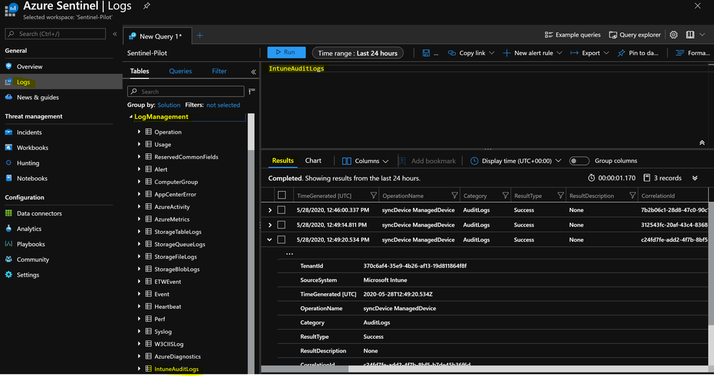The height and width of the screenshot is (376, 714).
Task: Collapse the tables side pane
Action: (254, 72)
